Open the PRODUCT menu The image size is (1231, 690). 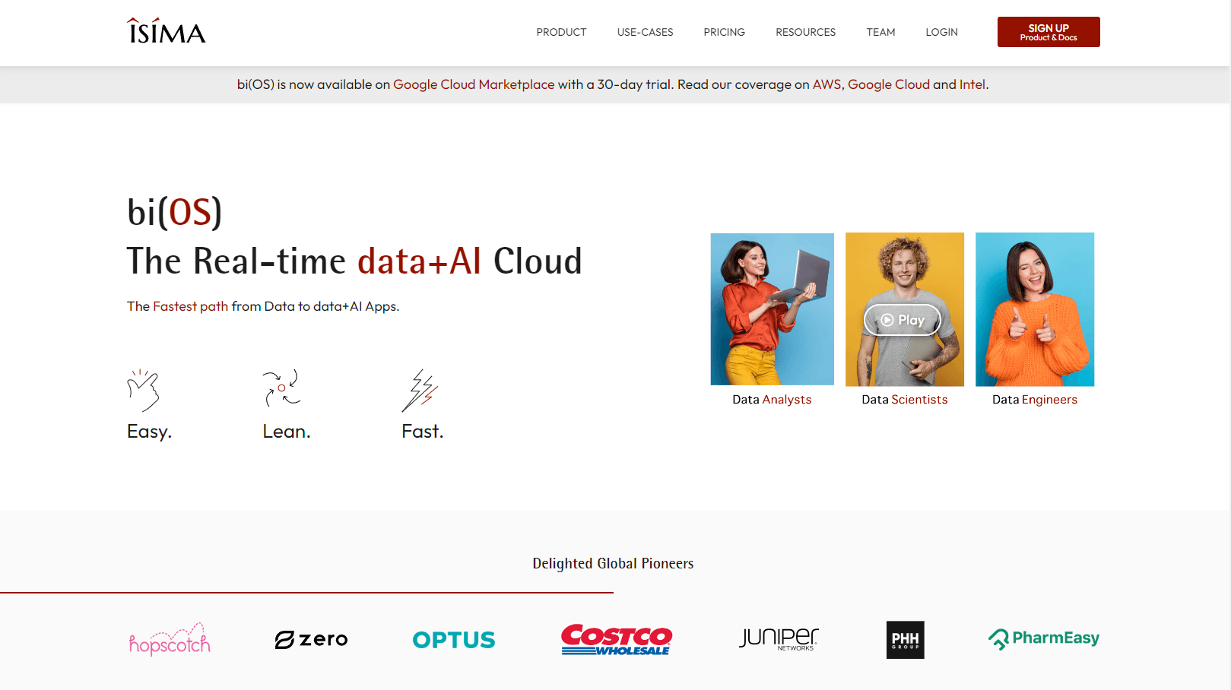pos(561,32)
